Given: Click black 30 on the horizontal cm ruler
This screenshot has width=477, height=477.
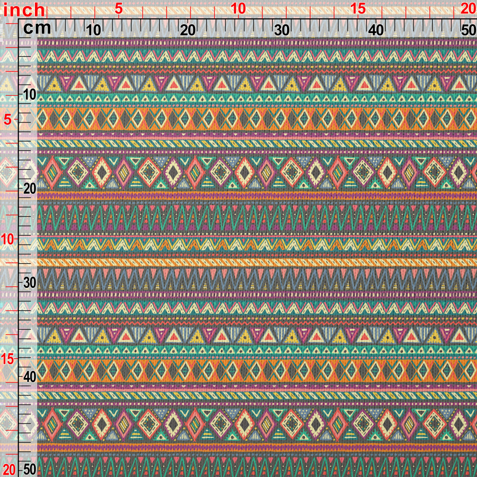Looking at the screenshot, I should pos(282,30).
